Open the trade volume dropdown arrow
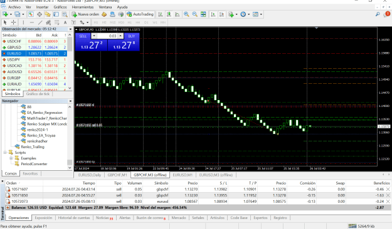 click(x=94, y=36)
